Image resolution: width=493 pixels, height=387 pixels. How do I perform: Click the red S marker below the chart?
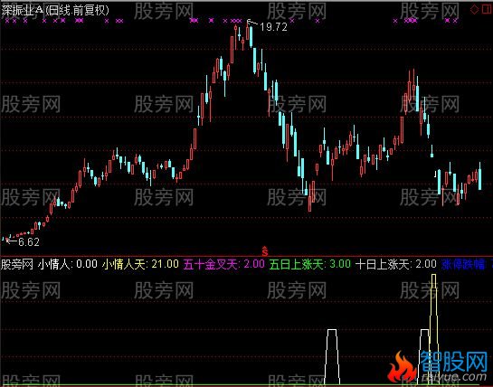click(x=265, y=250)
